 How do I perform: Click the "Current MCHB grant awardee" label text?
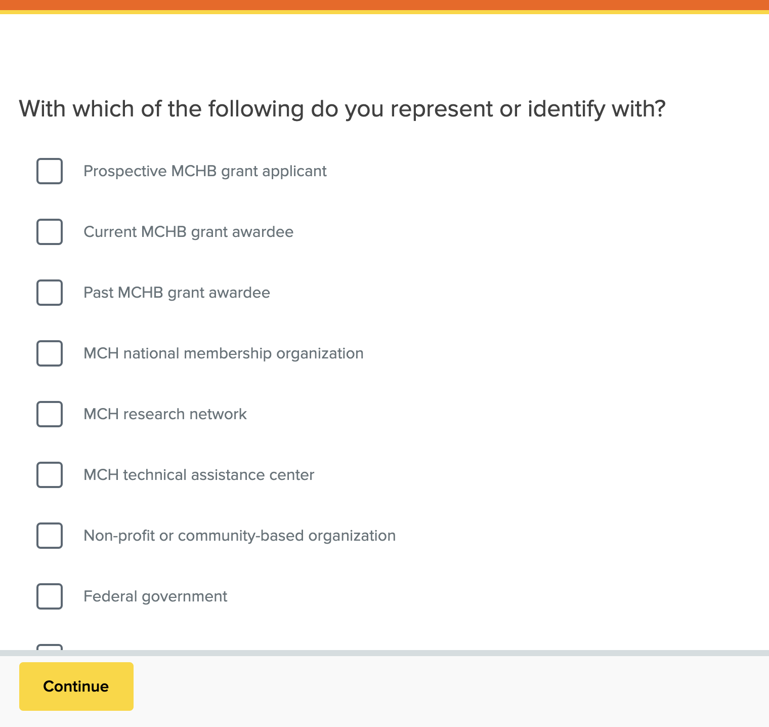188,232
